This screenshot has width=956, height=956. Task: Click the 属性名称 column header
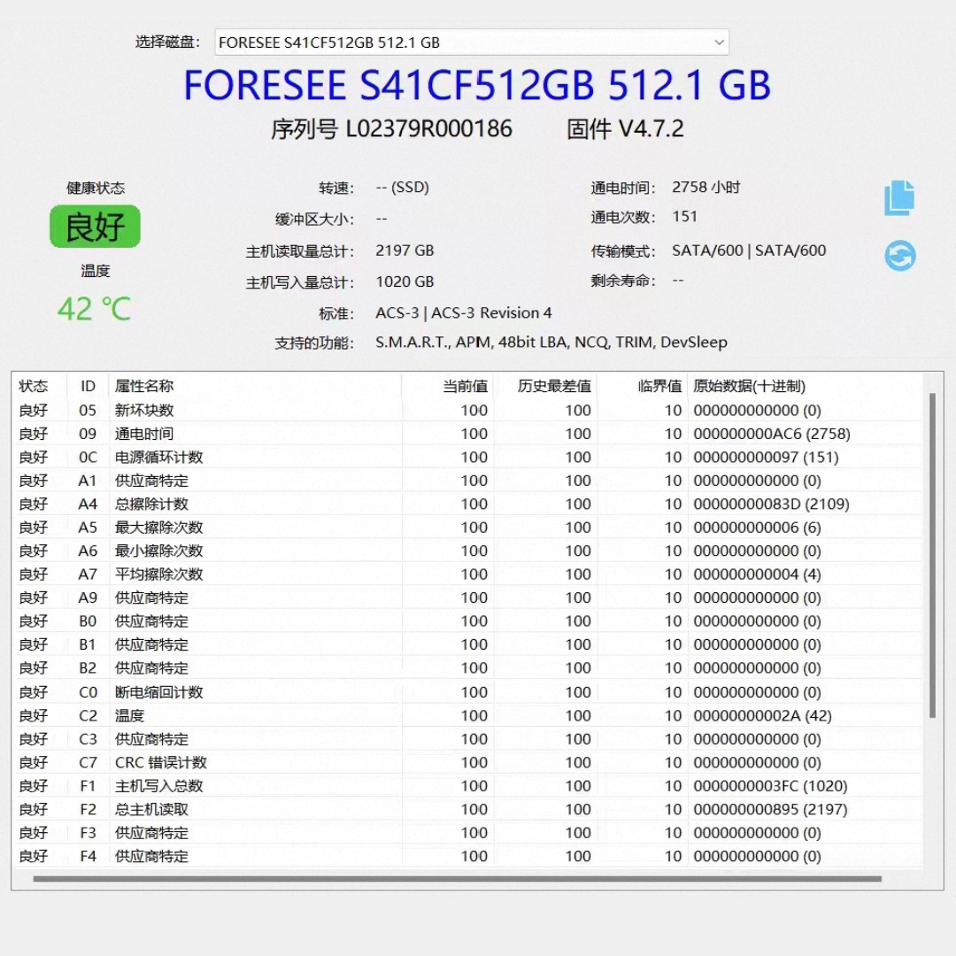point(144,386)
